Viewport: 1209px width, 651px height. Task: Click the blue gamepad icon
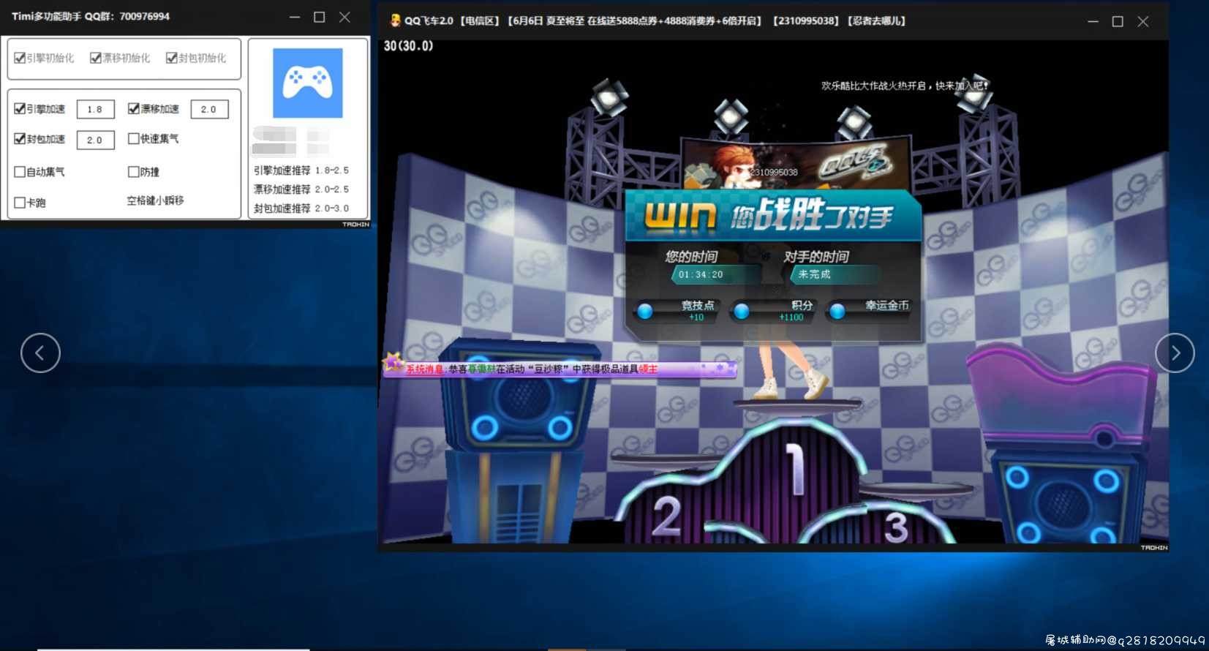coord(308,83)
